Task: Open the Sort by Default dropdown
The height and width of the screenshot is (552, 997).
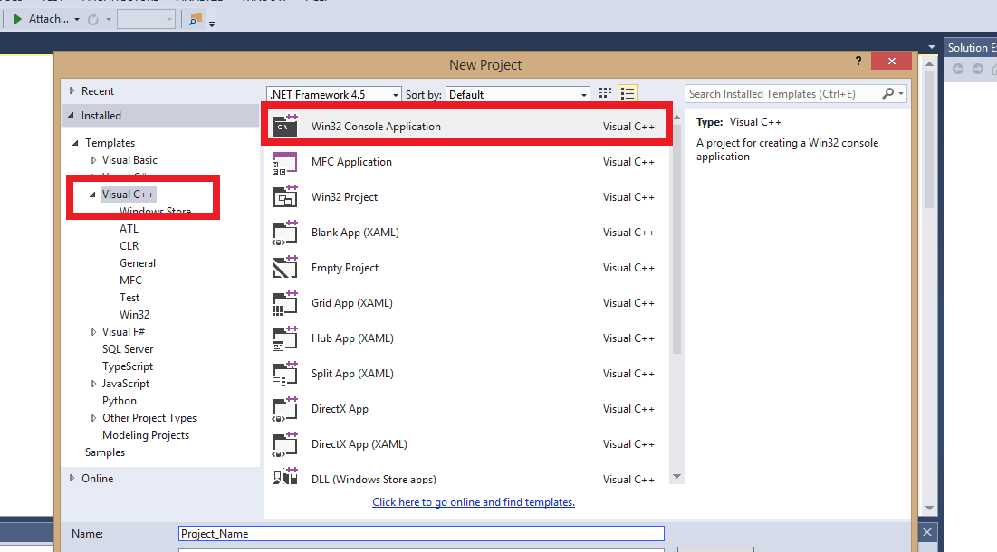Action: click(x=518, y=95)
